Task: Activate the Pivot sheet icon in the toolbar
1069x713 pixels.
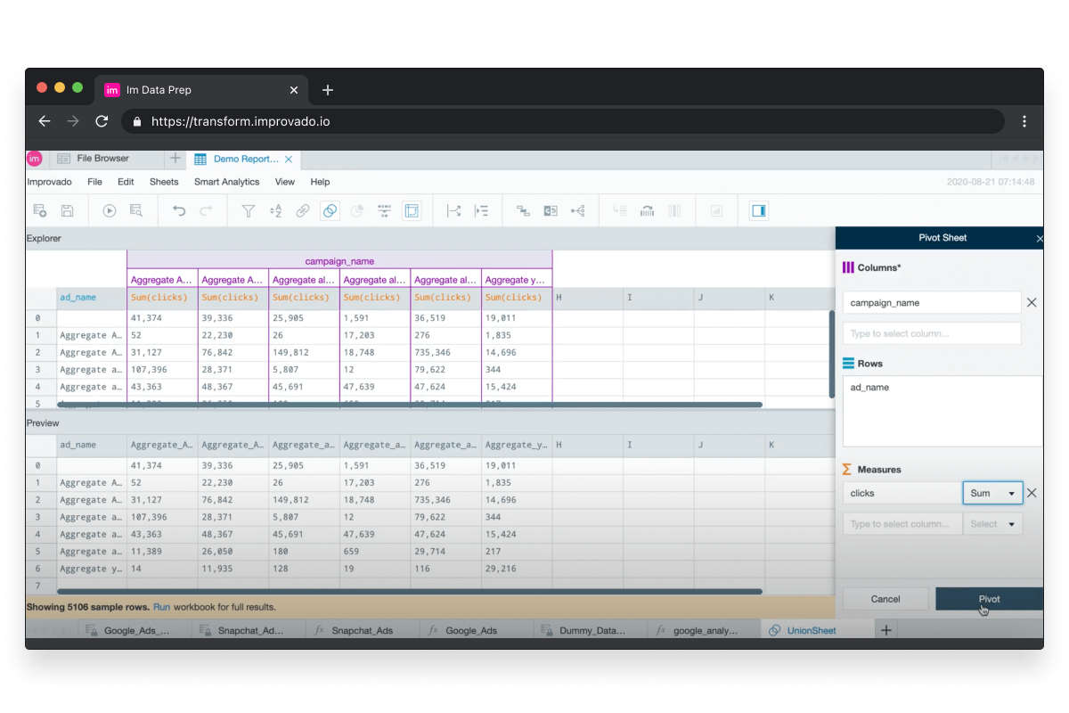Action: click(412, 210)
